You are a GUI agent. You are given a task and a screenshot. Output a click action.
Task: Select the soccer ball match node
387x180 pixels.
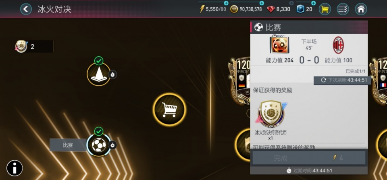[99, 145]
